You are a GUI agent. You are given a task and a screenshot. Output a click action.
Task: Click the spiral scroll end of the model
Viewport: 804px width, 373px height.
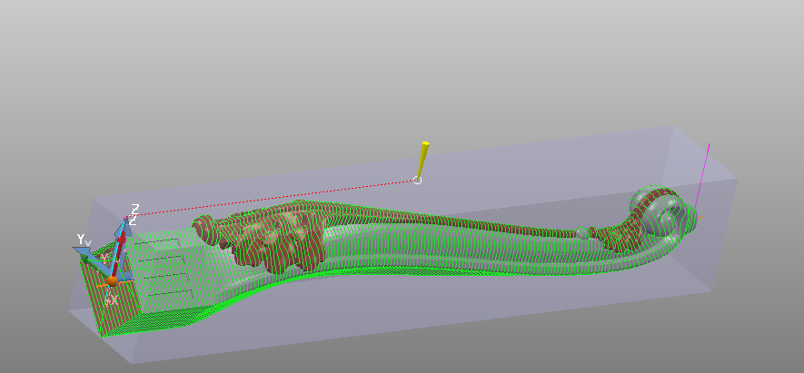pyautogui.click(x=661, y=212)
